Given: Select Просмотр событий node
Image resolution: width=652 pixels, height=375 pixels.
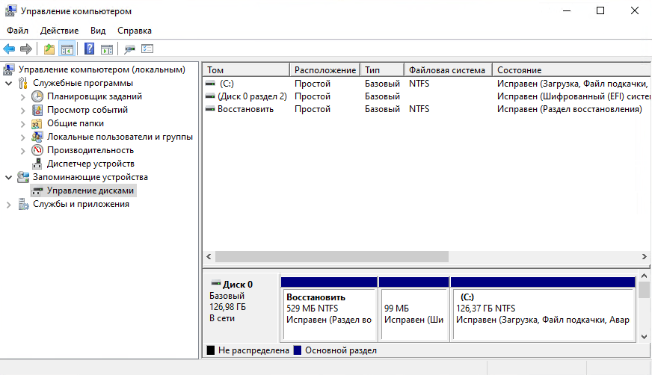Looking at the screenshot, I should [87, 110].
